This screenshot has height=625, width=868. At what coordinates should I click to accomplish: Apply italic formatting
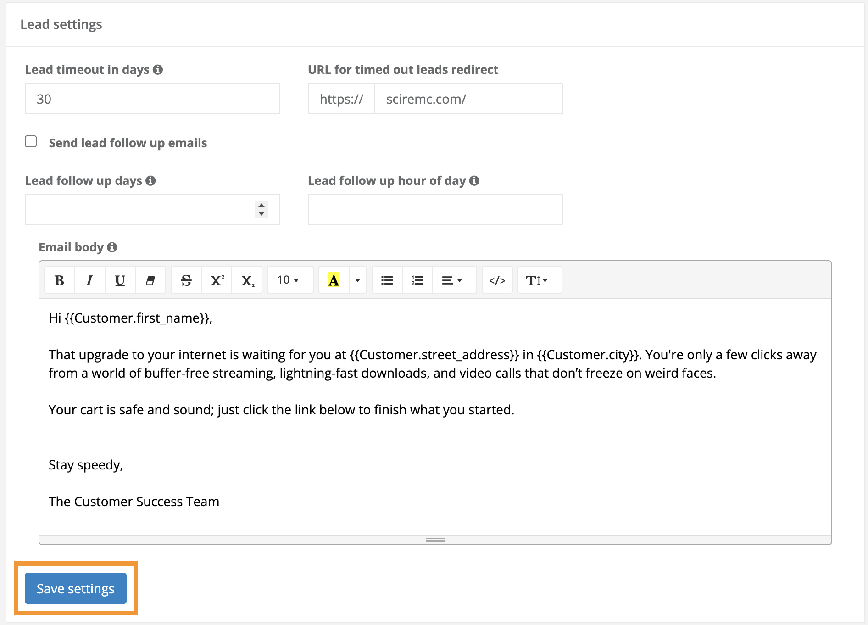89,279
